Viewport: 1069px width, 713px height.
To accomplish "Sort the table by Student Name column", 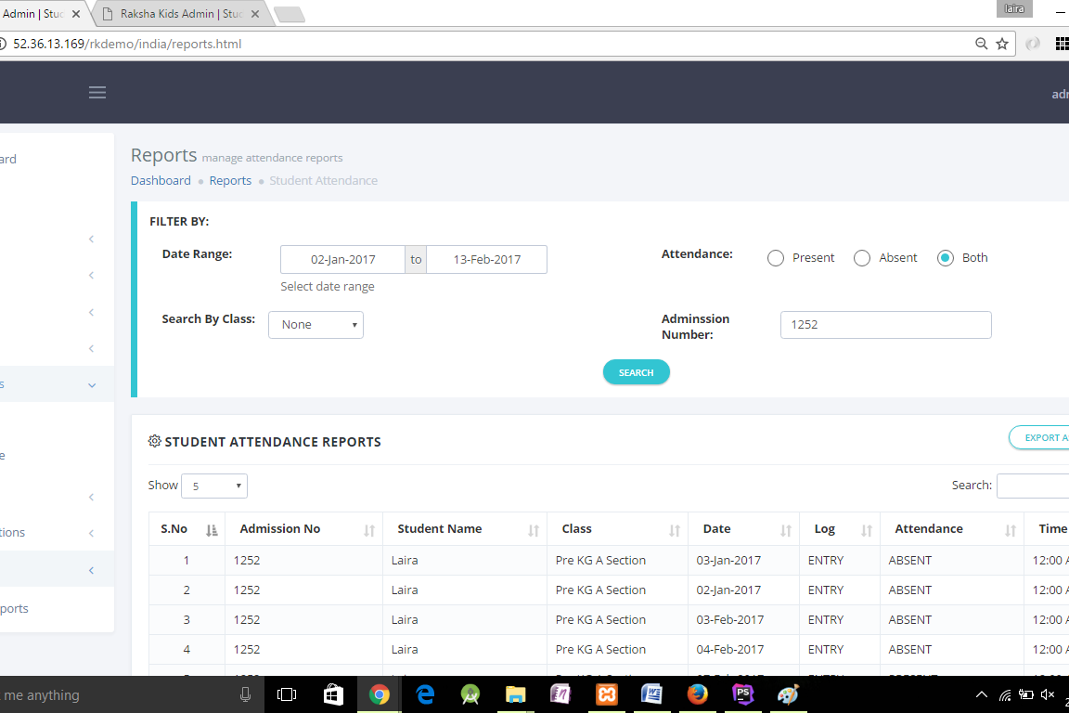I will click(x=534, y=530).
